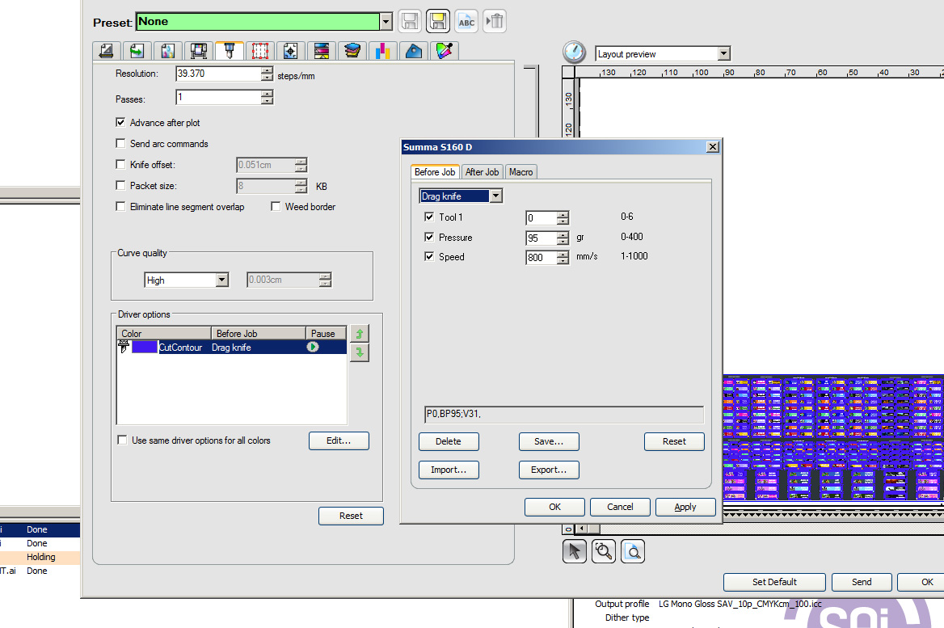This screenshot has width=944, height=628.
Task: Click the command string field P0,BP95;V31
Action: tap(564, 415)
